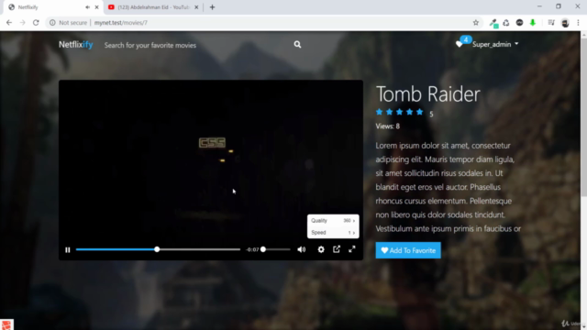The width and height of the screenshot is (587, 330).
Task: Enter fullscreen with the expand icon
Action: [352, 249]
